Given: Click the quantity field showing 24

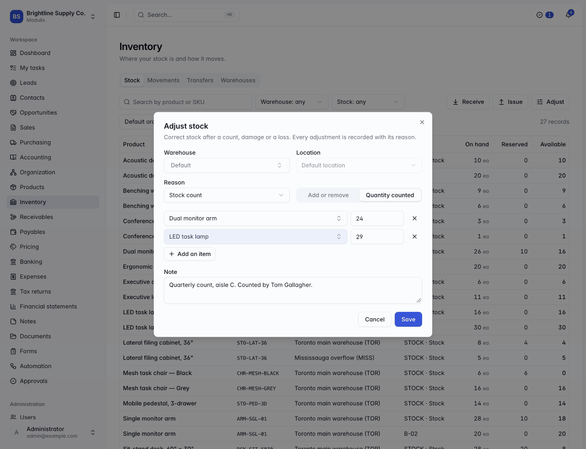Looking at the screenshot, I should tap(377, 218).
